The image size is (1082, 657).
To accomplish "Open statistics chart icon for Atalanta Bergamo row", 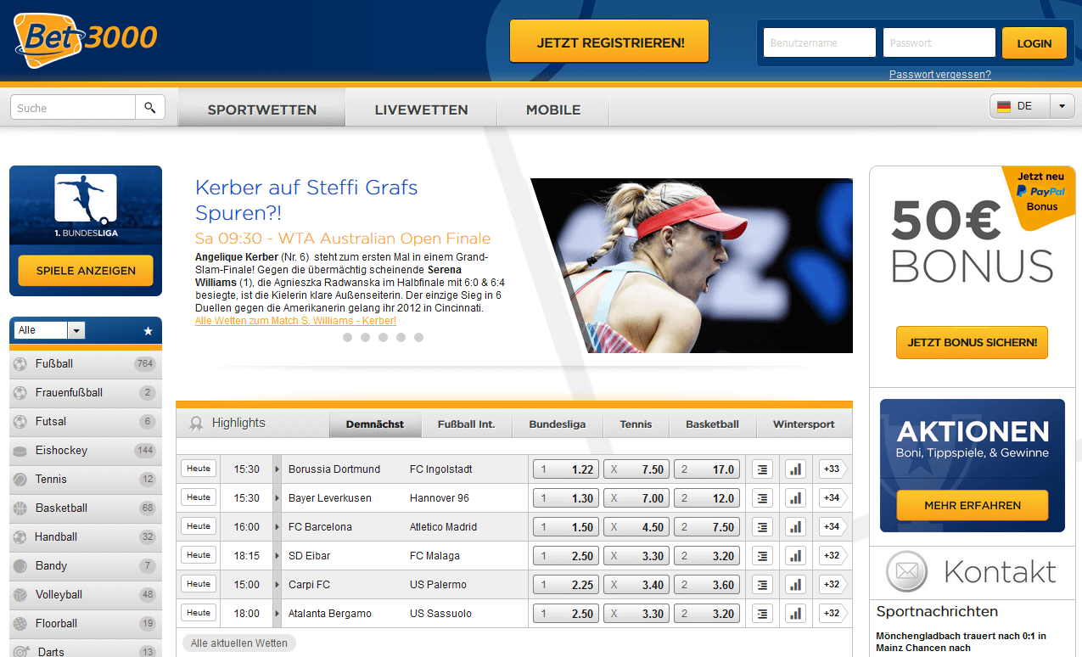I will pyautogui.click(x=794, y=613).
